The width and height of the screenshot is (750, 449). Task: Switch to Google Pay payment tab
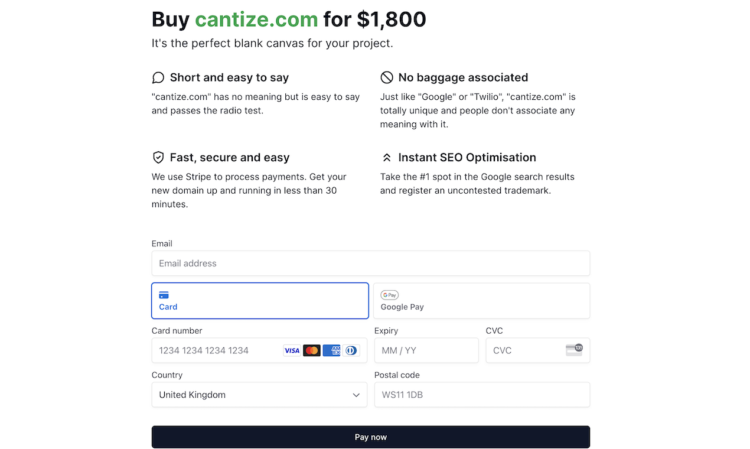(x=482, y=301)
